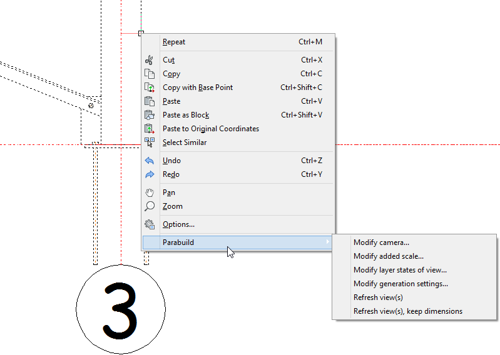Click the Select Similar icon
The height and width of the screenshot is (355, 500).
(x=149, y=142)
